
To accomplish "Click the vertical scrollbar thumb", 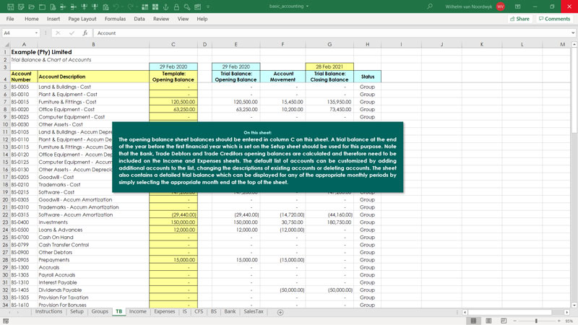I will click(x=574, y=90).
